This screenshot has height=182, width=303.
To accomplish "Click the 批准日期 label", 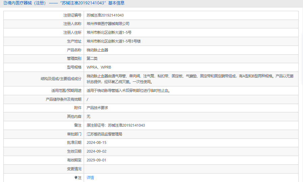I will [x=74, y=142].
